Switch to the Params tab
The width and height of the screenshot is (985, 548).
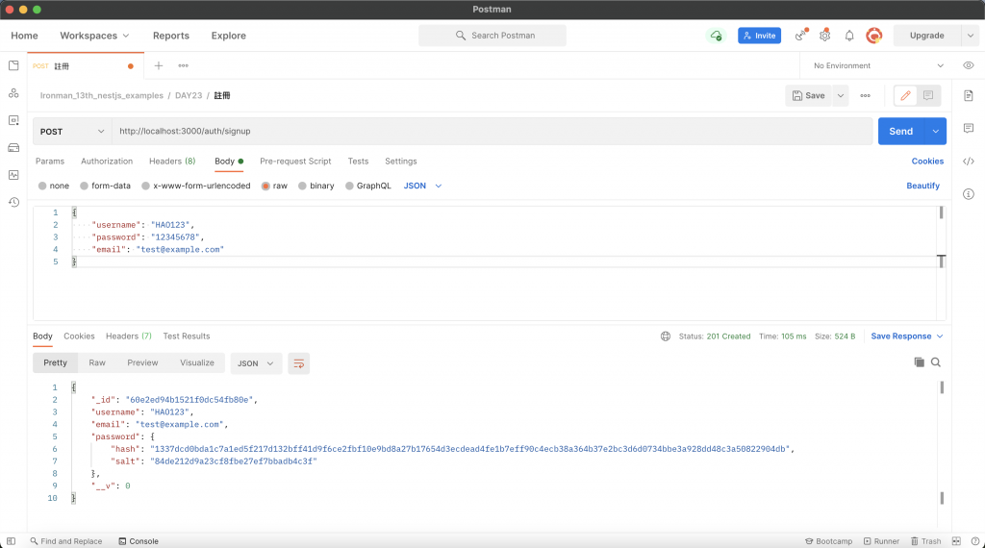tap(50, 162)
